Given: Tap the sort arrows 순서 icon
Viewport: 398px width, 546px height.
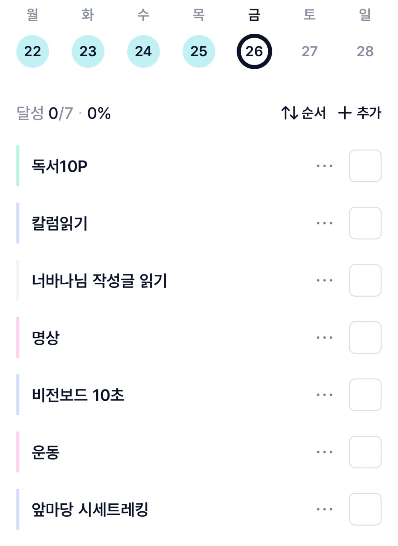Looking at the screenshot, I should [290, 113].
